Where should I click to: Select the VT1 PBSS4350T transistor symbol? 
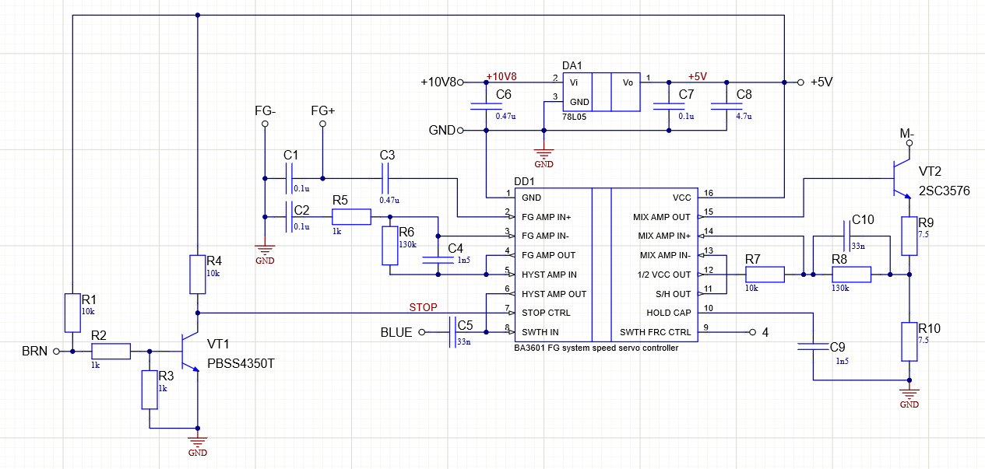click(189, 352)
